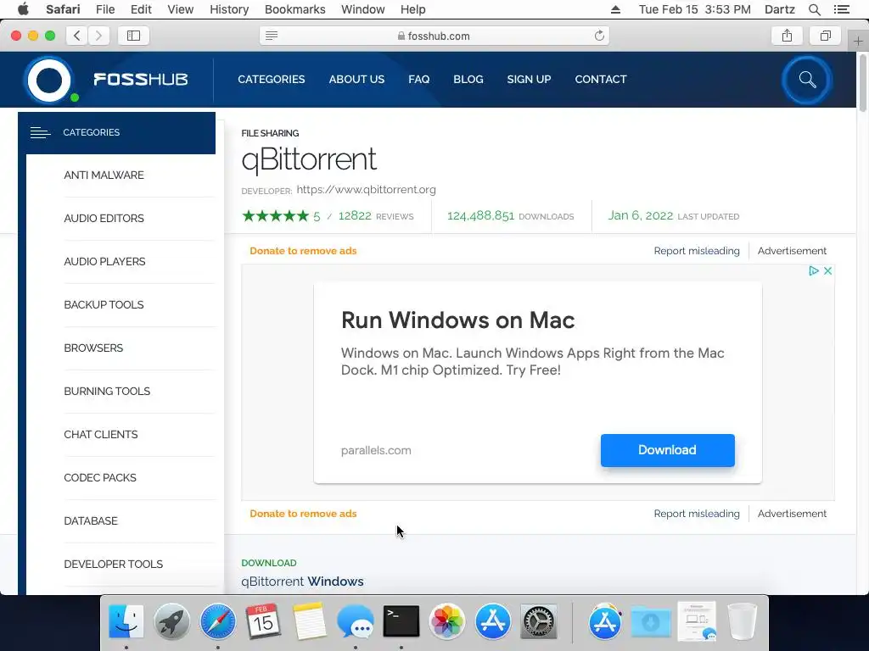
Task: Open the CONTACT page link
Action: (601, 79)
